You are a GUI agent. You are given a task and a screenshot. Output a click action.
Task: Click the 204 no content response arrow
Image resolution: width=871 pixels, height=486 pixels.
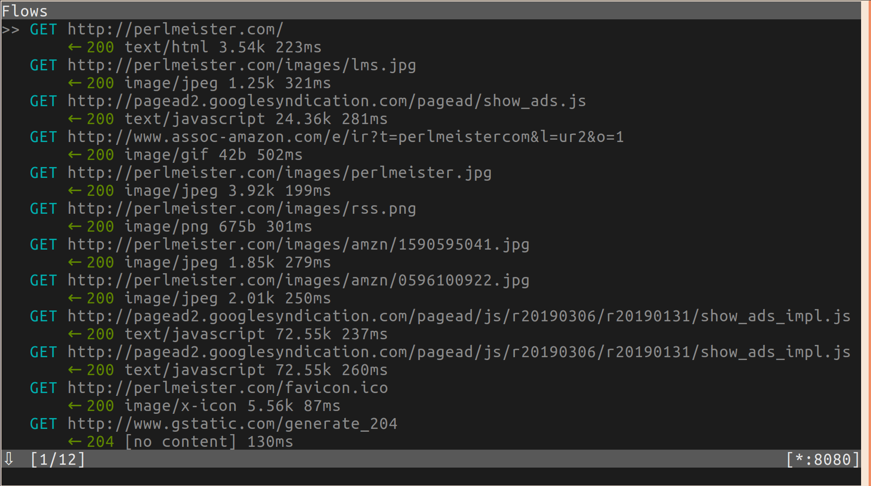point(75,442)
